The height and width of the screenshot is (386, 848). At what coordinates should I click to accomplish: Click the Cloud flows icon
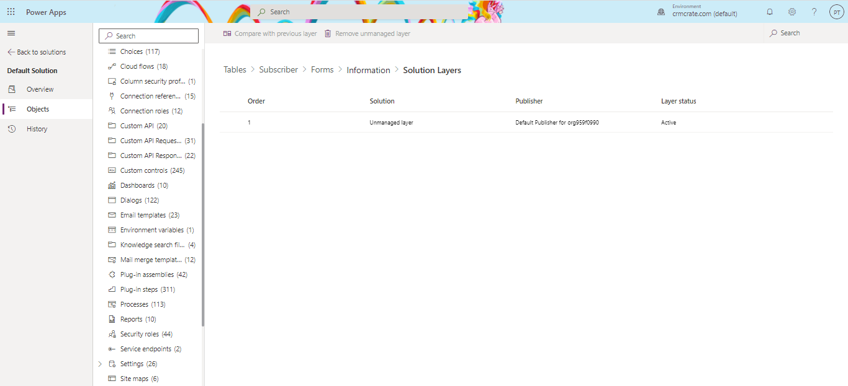pos(111,66)
